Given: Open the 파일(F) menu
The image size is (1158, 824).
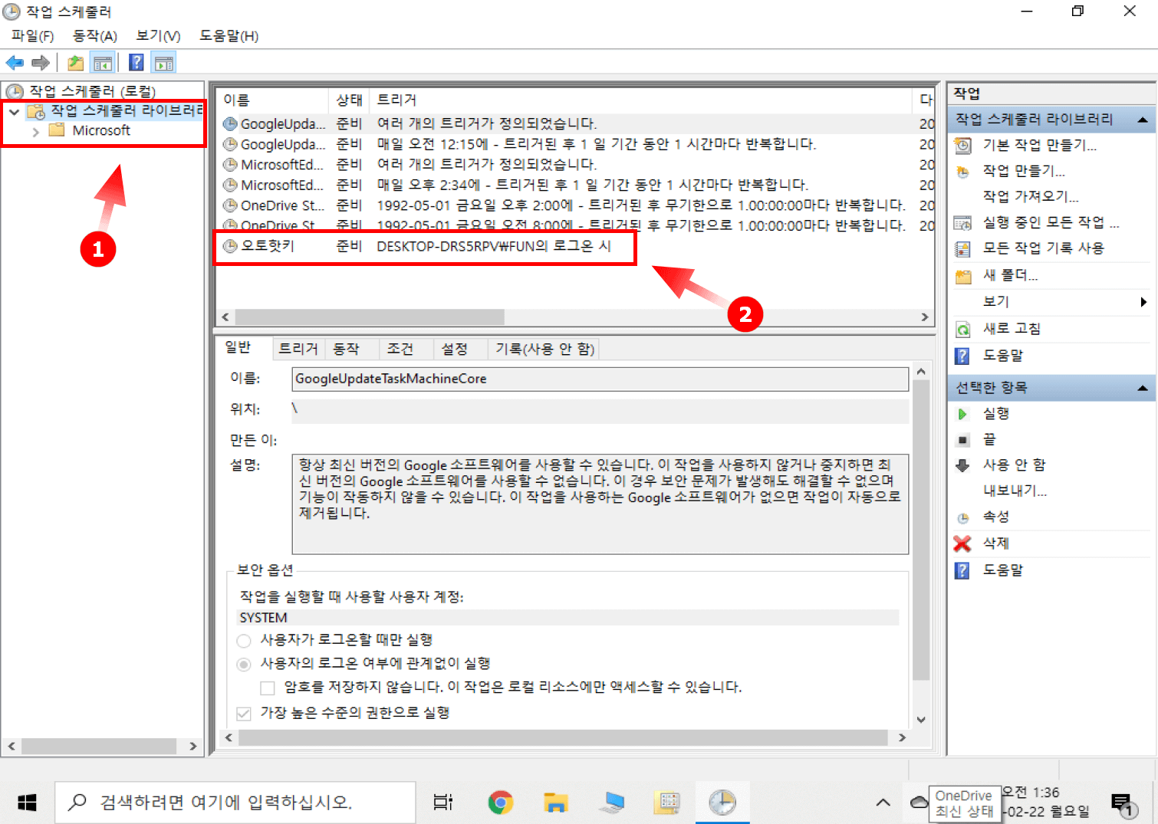Looking at the screenshot, I should pos(33,36).
